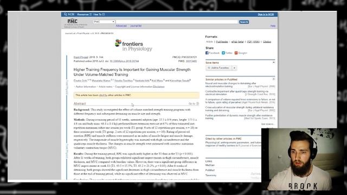Viewport: 347px width, 195px height.
Task: Collapse Similar articles in PubMed section
Action: tap(273, 79)
